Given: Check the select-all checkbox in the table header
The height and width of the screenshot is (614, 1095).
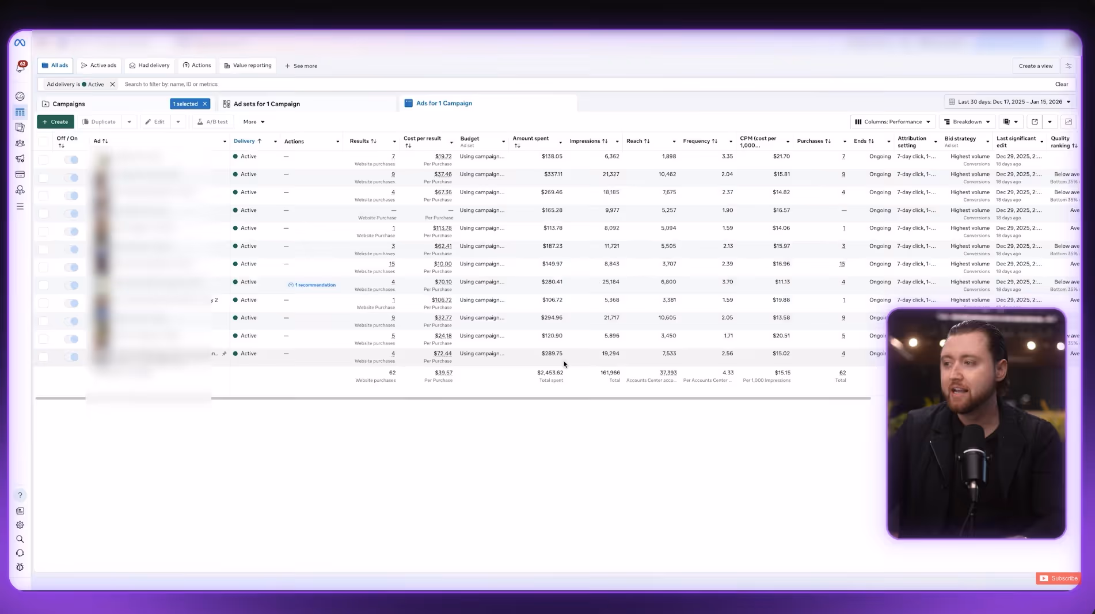Looking at the screenshot, I should pyautogui.click(x=44, y=142).
